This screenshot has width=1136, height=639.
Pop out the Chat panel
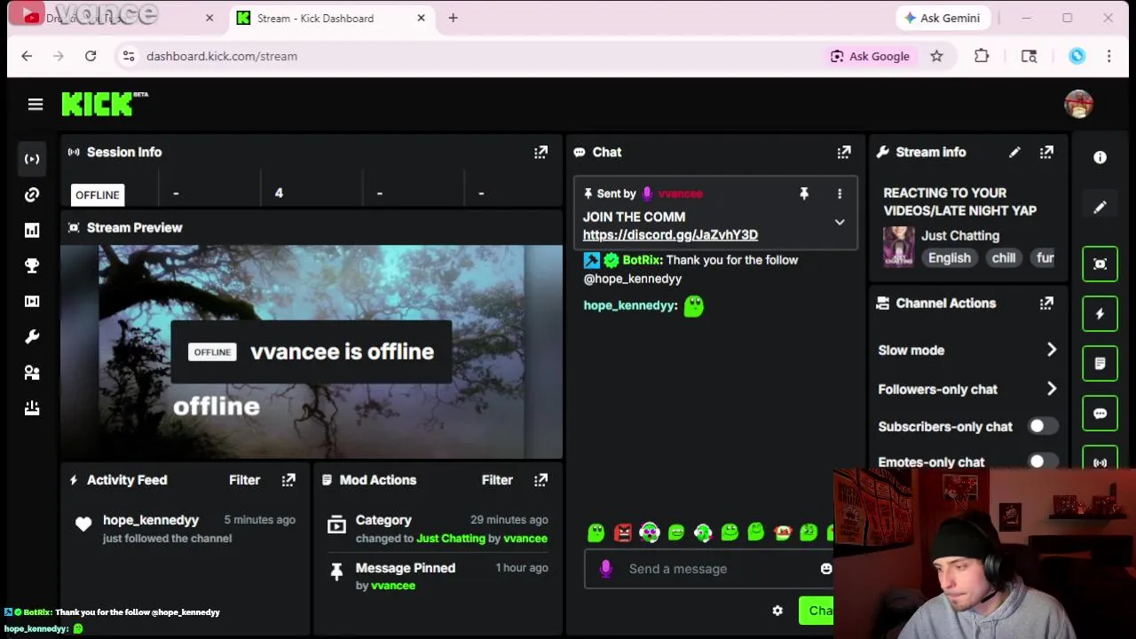pos(844,153)
